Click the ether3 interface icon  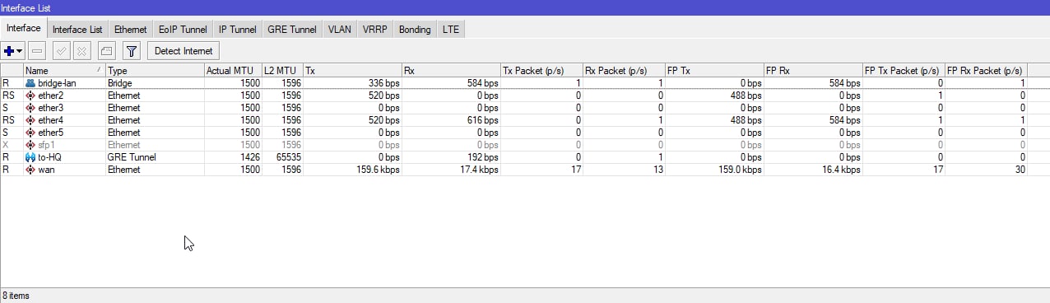point(30,108)
